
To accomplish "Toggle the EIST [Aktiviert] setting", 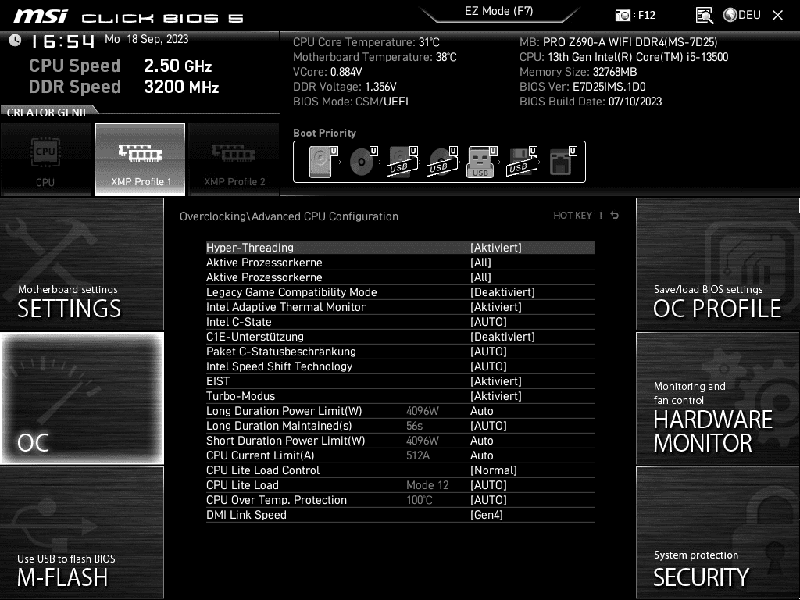I will (x=400, y=380).
